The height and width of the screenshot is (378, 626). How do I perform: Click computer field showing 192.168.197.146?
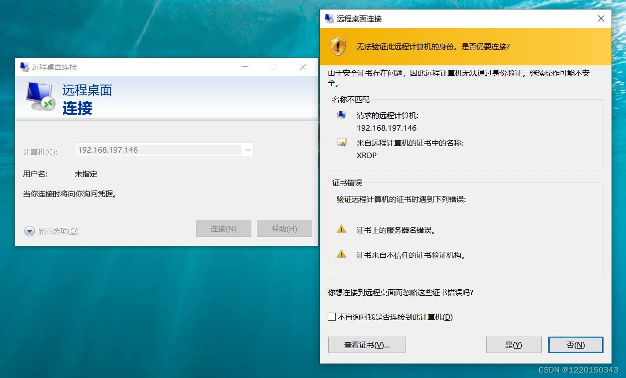[x=165, y=150]
